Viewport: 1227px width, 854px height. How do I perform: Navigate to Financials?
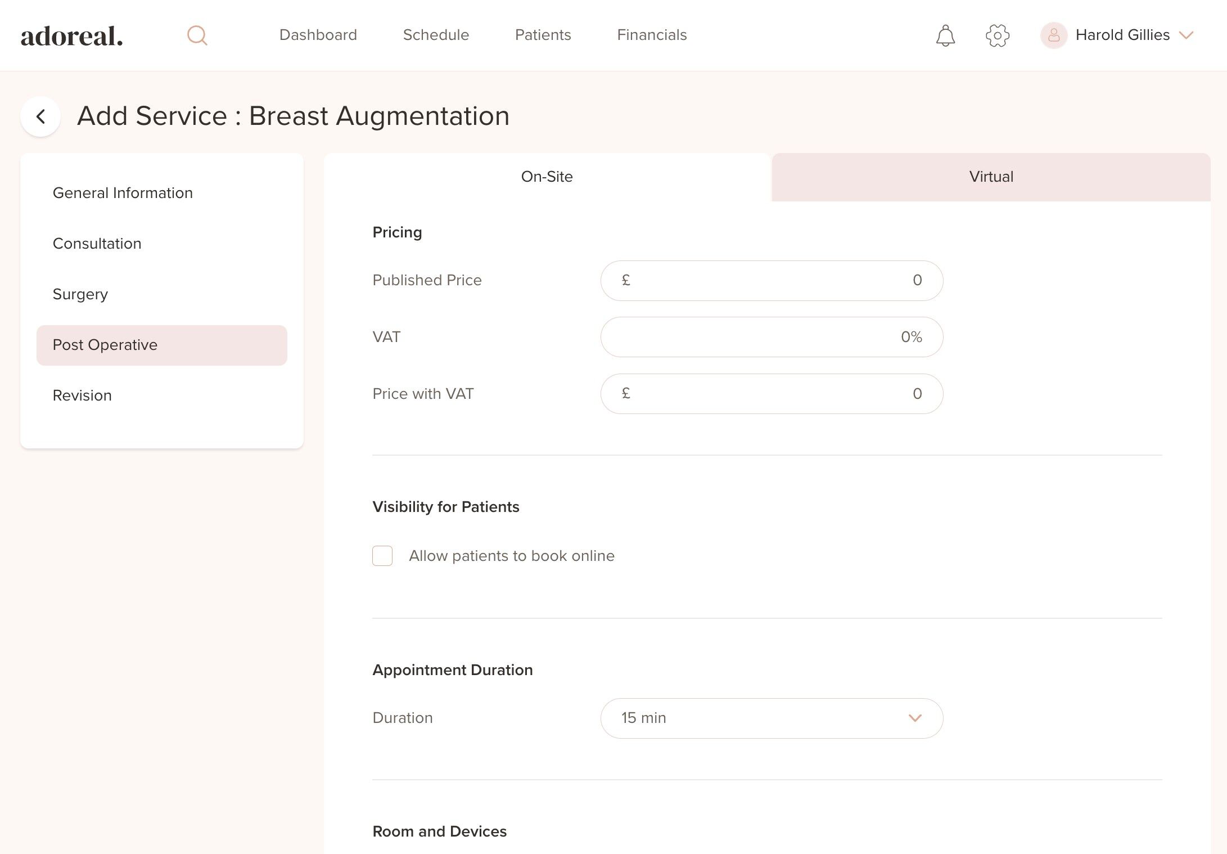[x=652, y=35]
